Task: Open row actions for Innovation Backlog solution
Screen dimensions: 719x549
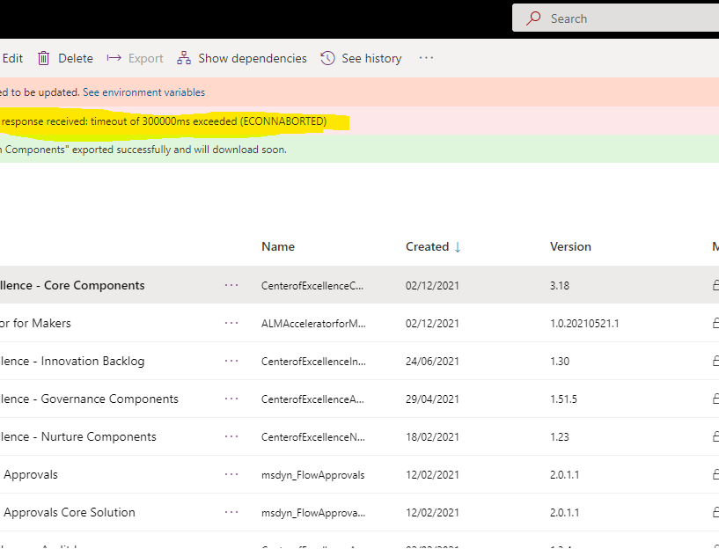Action: 231,361
